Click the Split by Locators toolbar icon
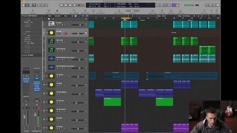 coord(85,11)
